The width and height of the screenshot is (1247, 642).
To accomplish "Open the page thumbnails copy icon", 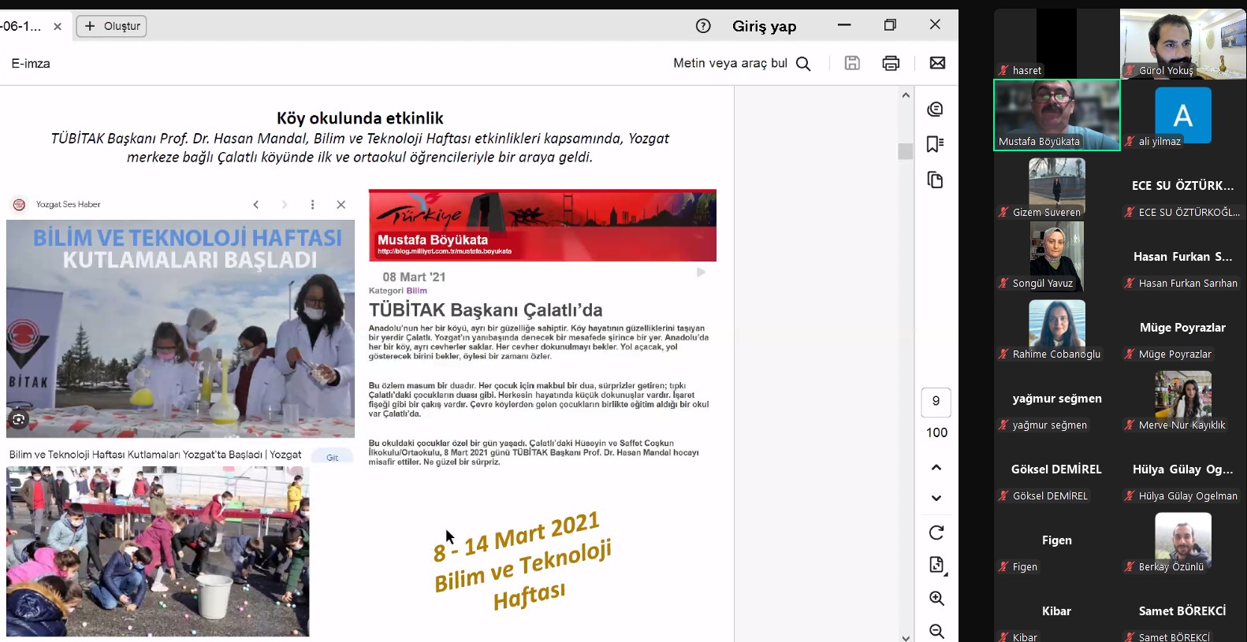I will [x=936, y=180].
